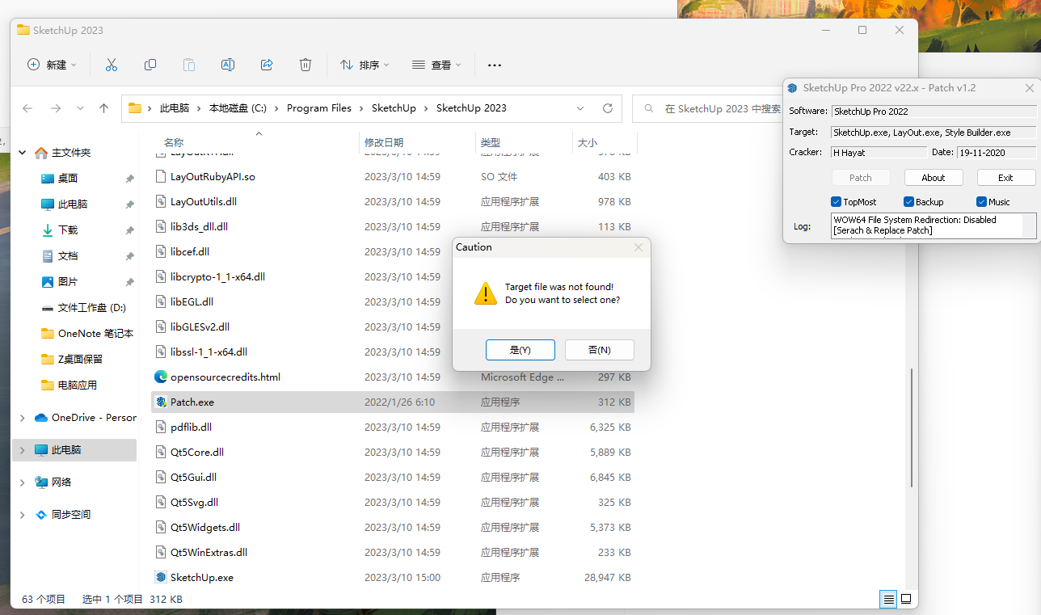Screen dimensions: 1041x615
Task: Open 桌面 desktop in quick access
Action: click(x=68, y=179)
